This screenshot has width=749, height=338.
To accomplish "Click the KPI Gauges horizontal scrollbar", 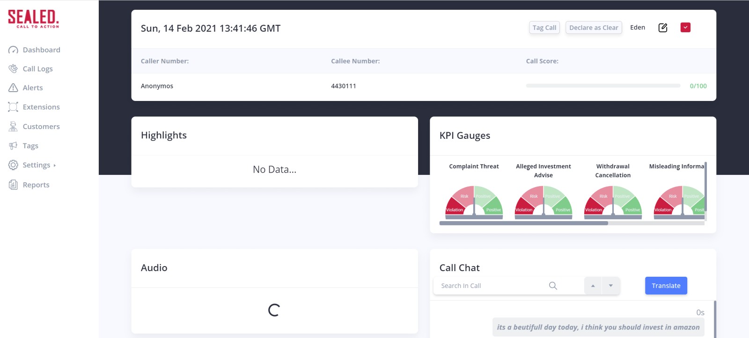I will tap(523, 223).
